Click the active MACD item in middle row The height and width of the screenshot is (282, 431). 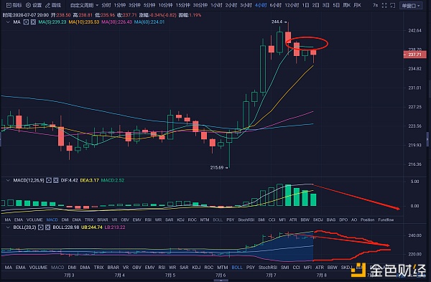point(52,220)
